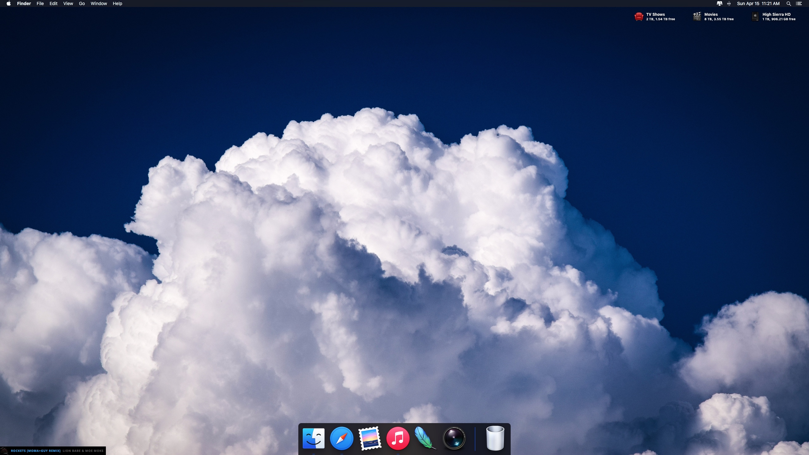Open the camera lens app in the Dock
809x455 pixels.
coord(454,438)
